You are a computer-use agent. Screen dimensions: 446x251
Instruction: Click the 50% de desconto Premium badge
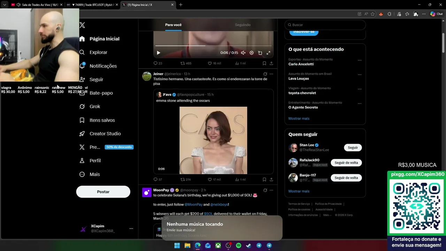[x=119, y=147]
